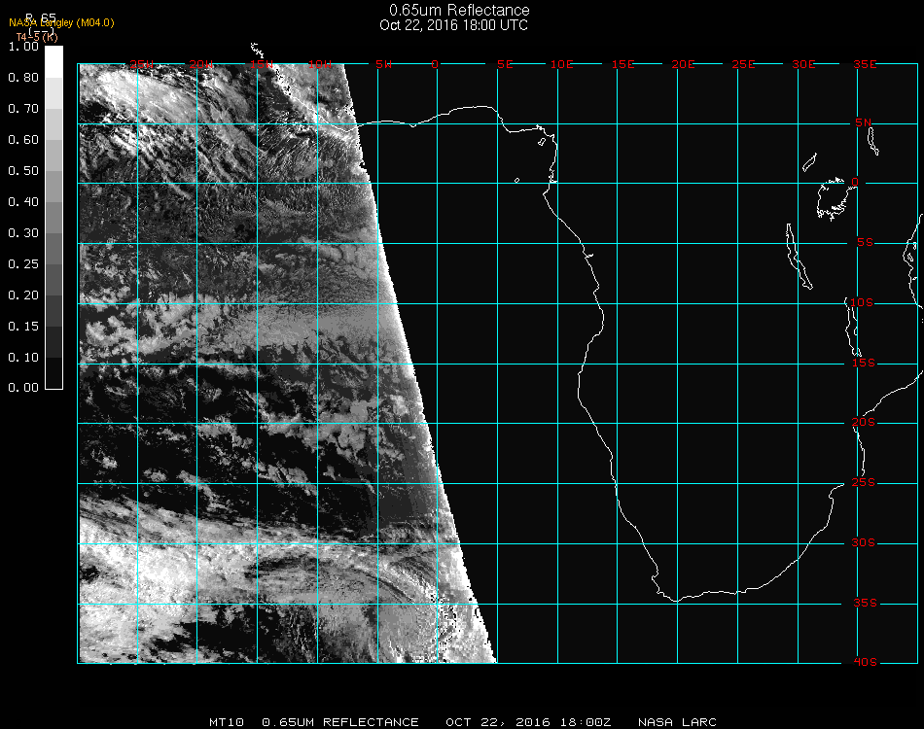Click the 30S latitude label
The image size is (924, 729).
point(864,543)
